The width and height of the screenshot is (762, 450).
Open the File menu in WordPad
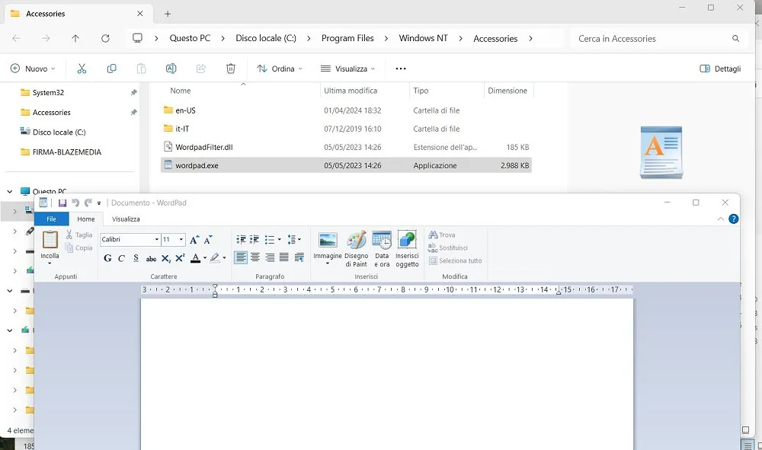51,219
